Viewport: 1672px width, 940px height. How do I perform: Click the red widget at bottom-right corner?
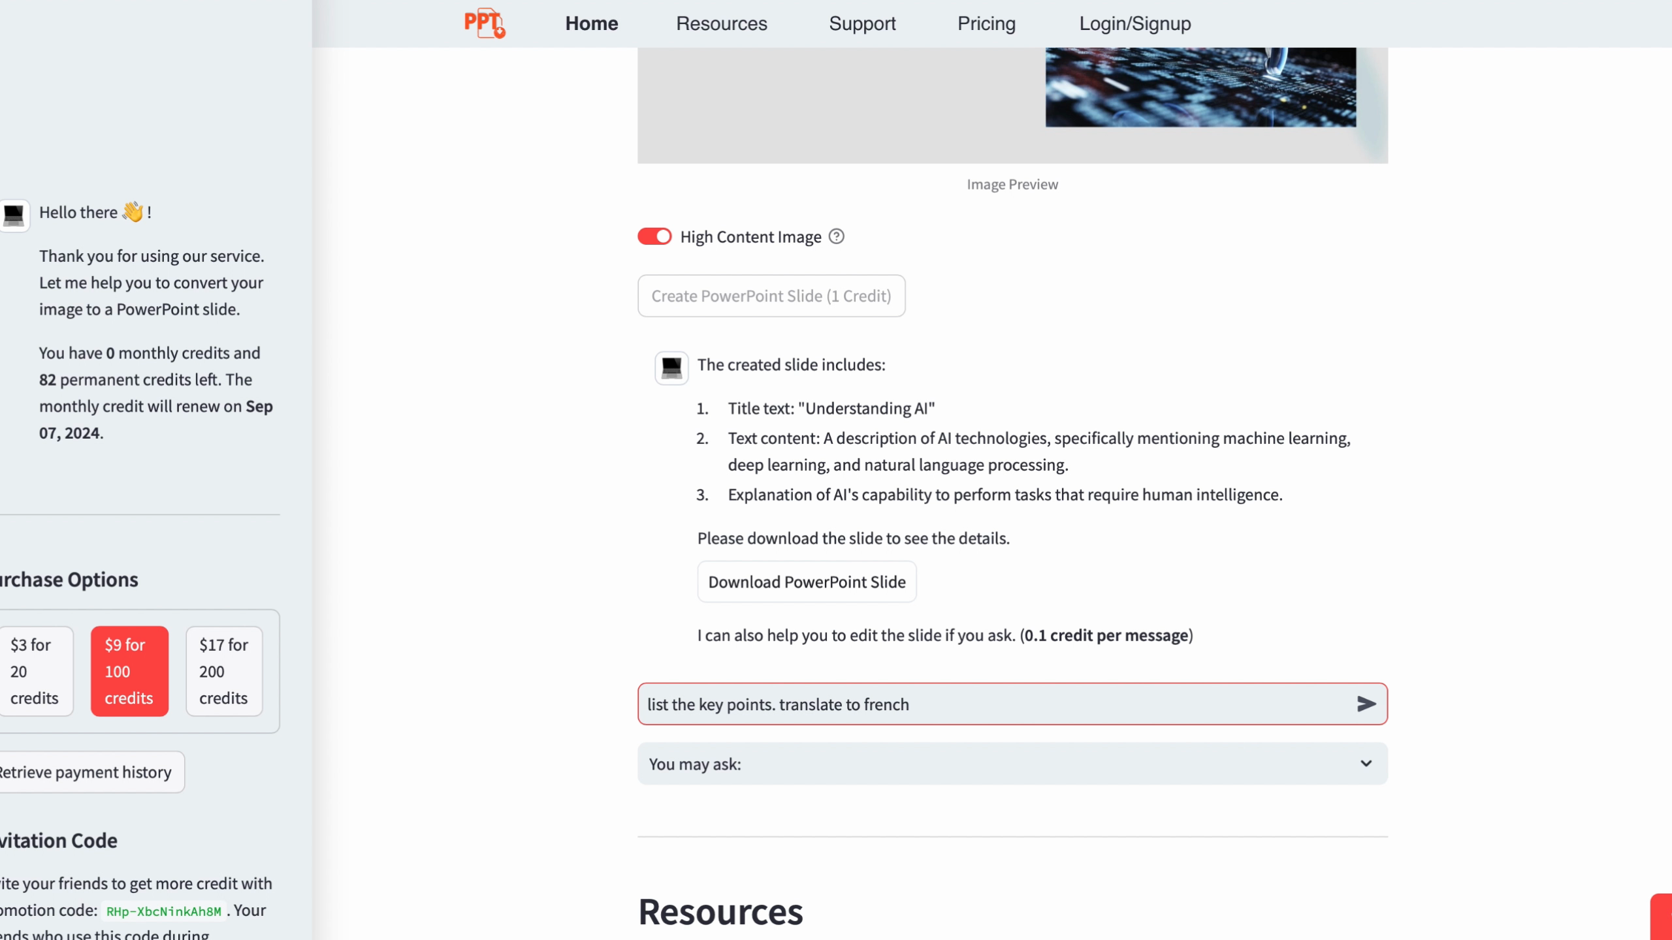1661,916
